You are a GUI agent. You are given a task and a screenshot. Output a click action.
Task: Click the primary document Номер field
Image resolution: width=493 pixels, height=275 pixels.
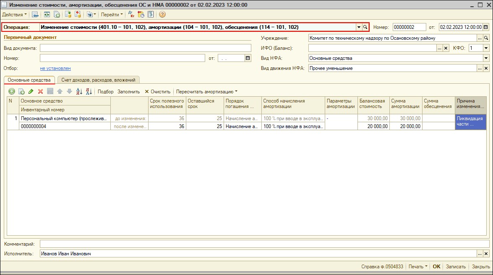tap(123, 58)
